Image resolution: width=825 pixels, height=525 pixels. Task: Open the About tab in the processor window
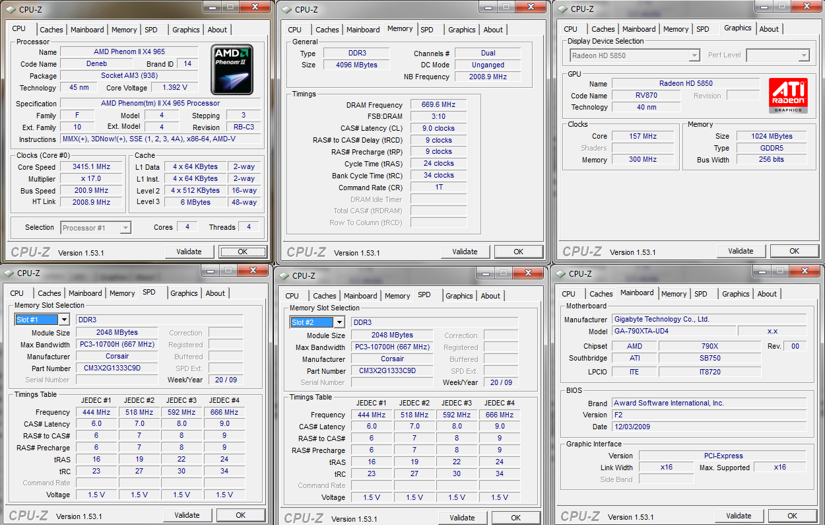tap(217, 30)
